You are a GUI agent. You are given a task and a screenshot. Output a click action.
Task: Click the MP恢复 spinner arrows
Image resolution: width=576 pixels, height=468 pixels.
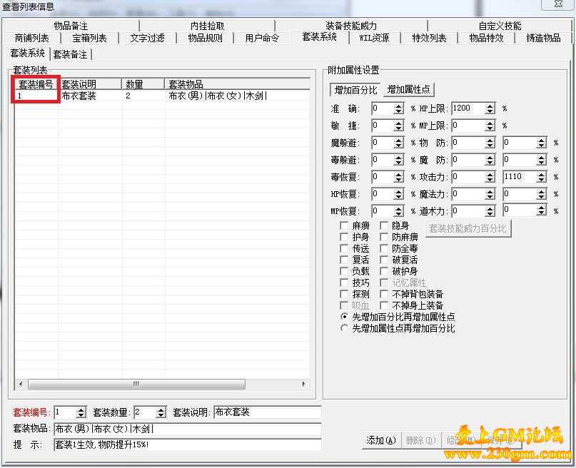tap(398, 211)
